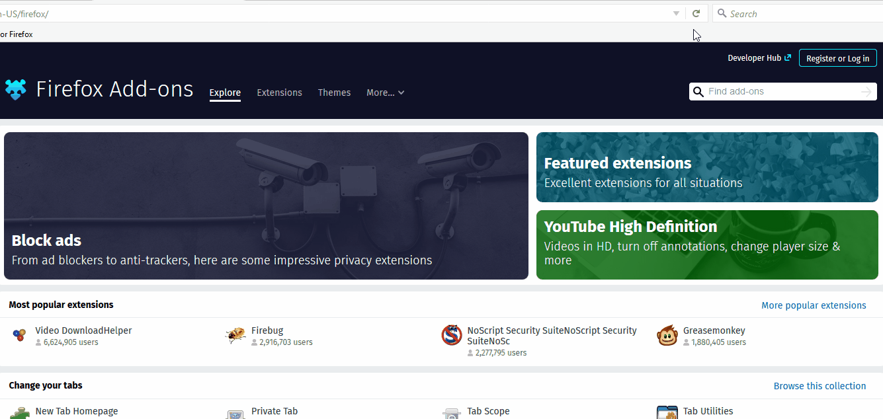Click the magnifier icon in Find add-ons
Viewport: 883px width, 419px height.
698,92
